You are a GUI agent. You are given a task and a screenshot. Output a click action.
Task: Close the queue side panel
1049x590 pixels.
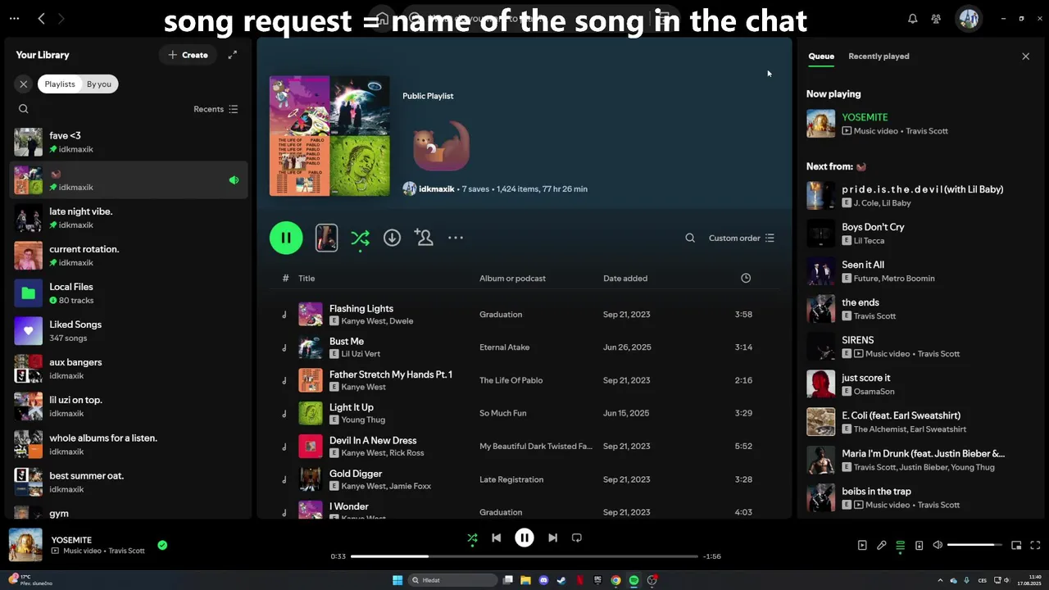tap(1025, 57)
